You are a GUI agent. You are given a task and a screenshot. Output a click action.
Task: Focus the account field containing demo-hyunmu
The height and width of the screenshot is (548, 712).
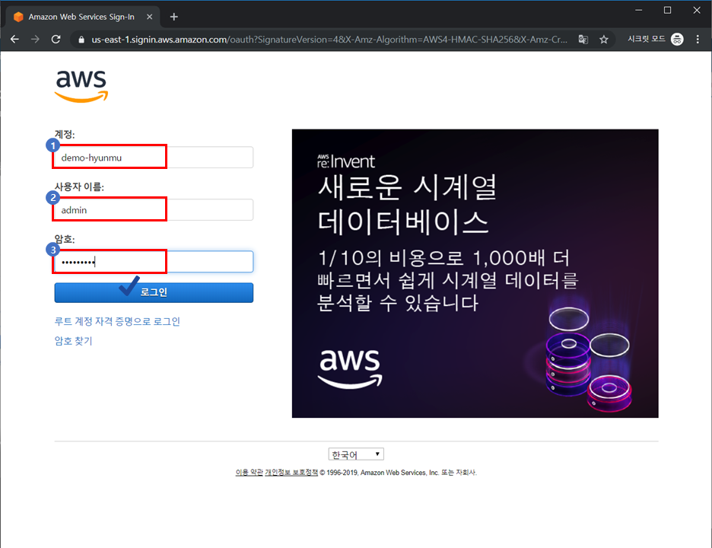pyautogui.click(x=154, y=158)
